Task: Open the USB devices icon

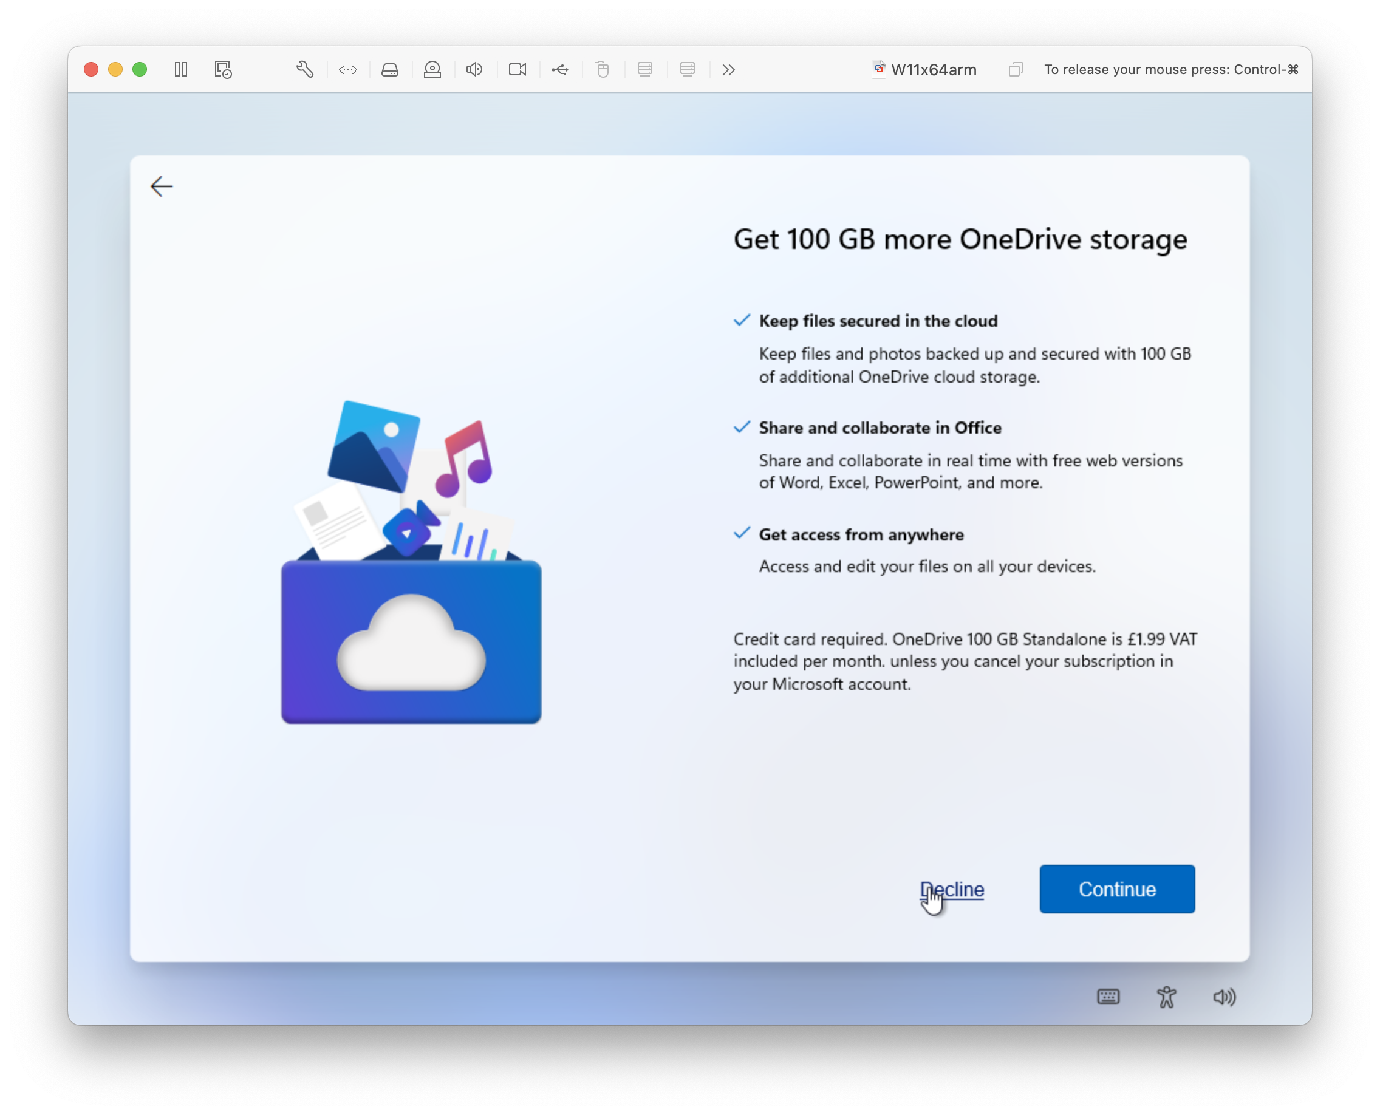Action: point(559,69)
